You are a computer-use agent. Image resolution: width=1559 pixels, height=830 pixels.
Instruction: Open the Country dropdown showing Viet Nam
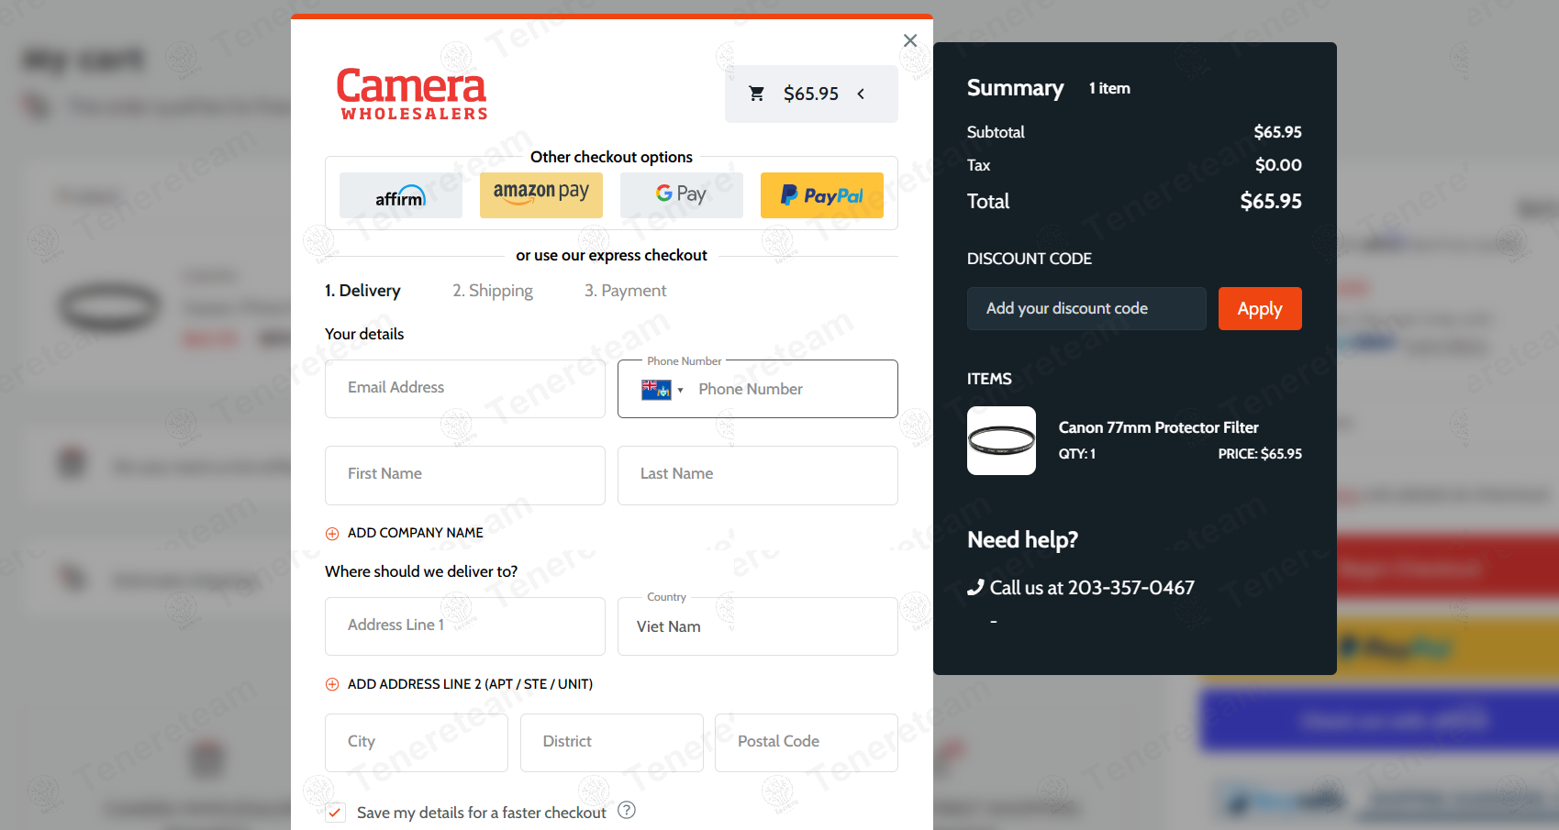(757, 626)
